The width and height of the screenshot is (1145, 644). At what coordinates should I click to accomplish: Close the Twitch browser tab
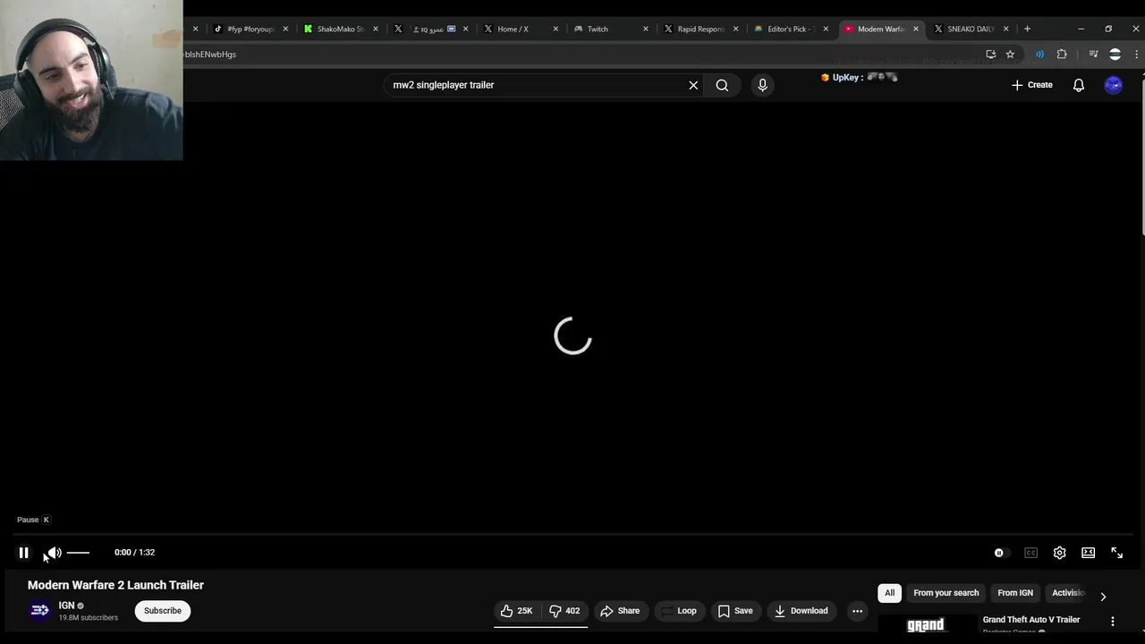tap(646, 29)
